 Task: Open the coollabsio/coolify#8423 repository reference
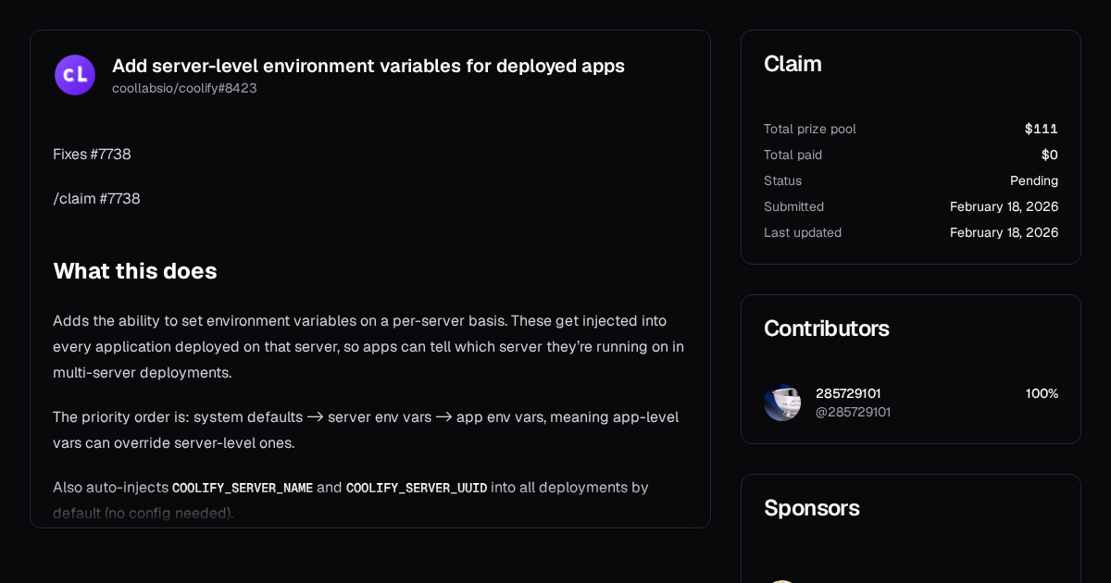click(184, 88)
